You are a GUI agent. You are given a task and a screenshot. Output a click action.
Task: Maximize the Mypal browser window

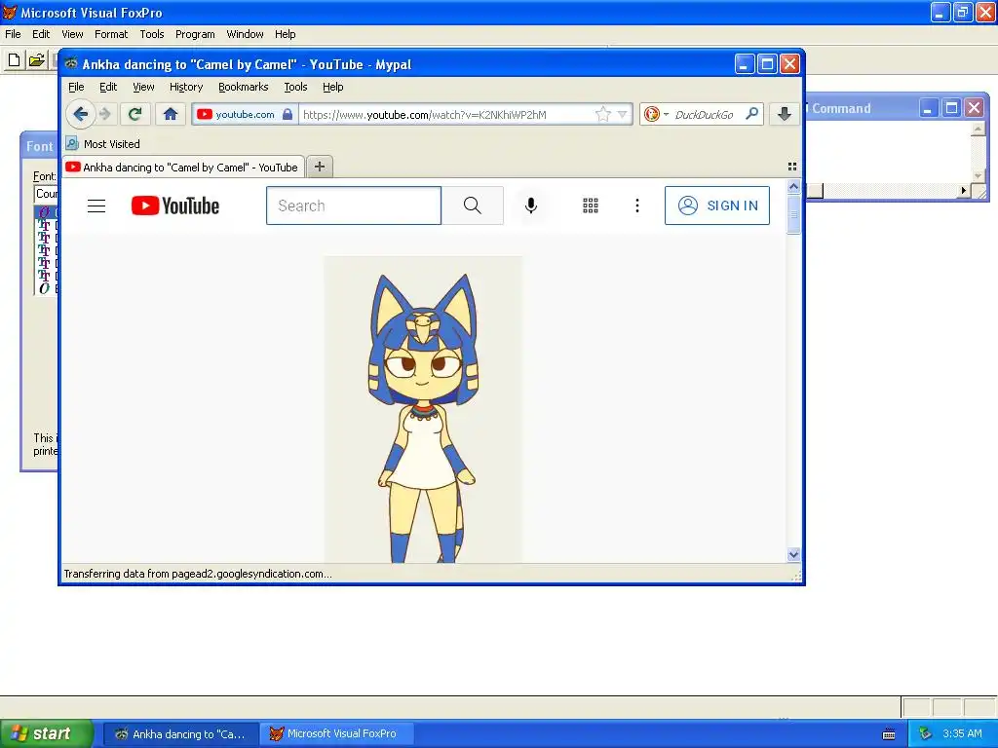coord(767,64)
